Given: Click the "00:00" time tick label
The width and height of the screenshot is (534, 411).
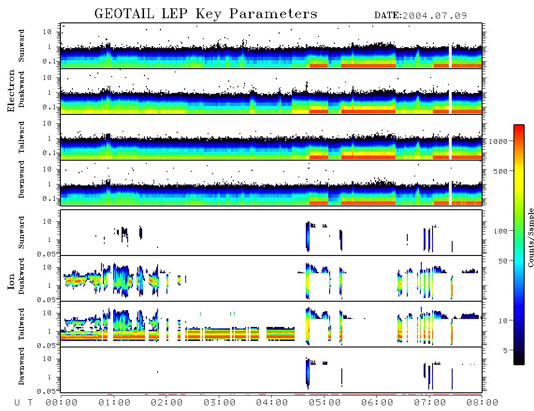Looking at the screenshot, I should coord(62,403).
